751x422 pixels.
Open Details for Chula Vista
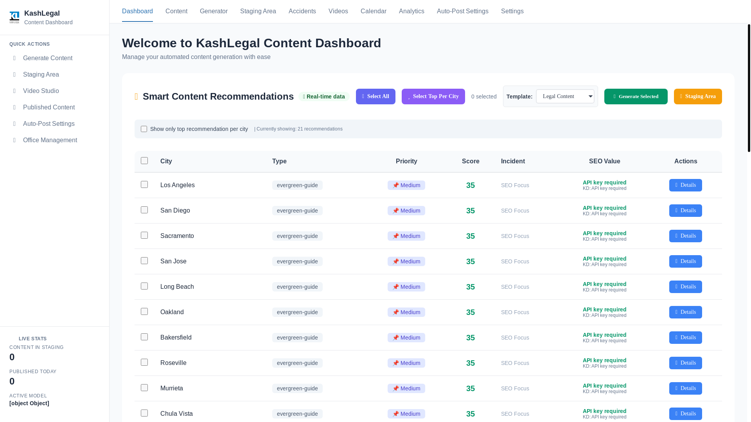click(686, 414)
